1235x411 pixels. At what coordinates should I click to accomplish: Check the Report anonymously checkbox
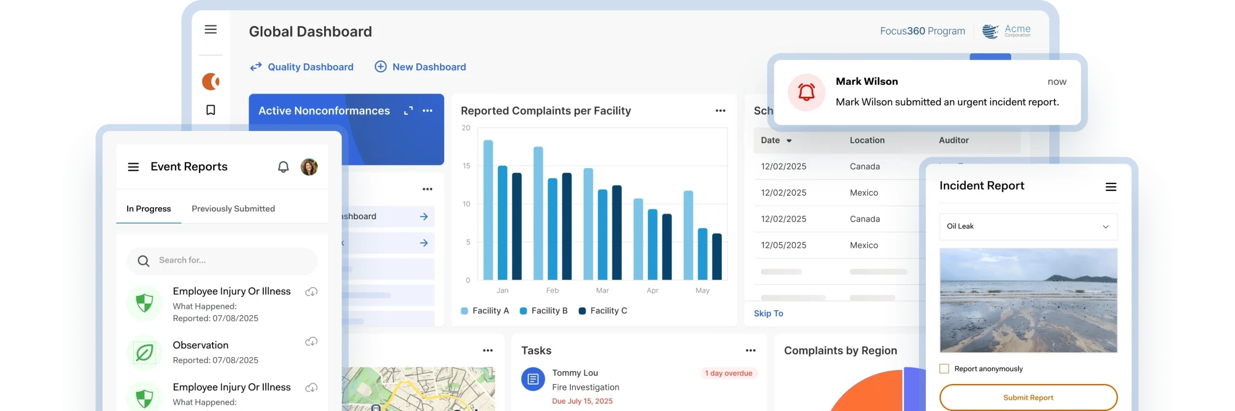[x=944, y=369]
